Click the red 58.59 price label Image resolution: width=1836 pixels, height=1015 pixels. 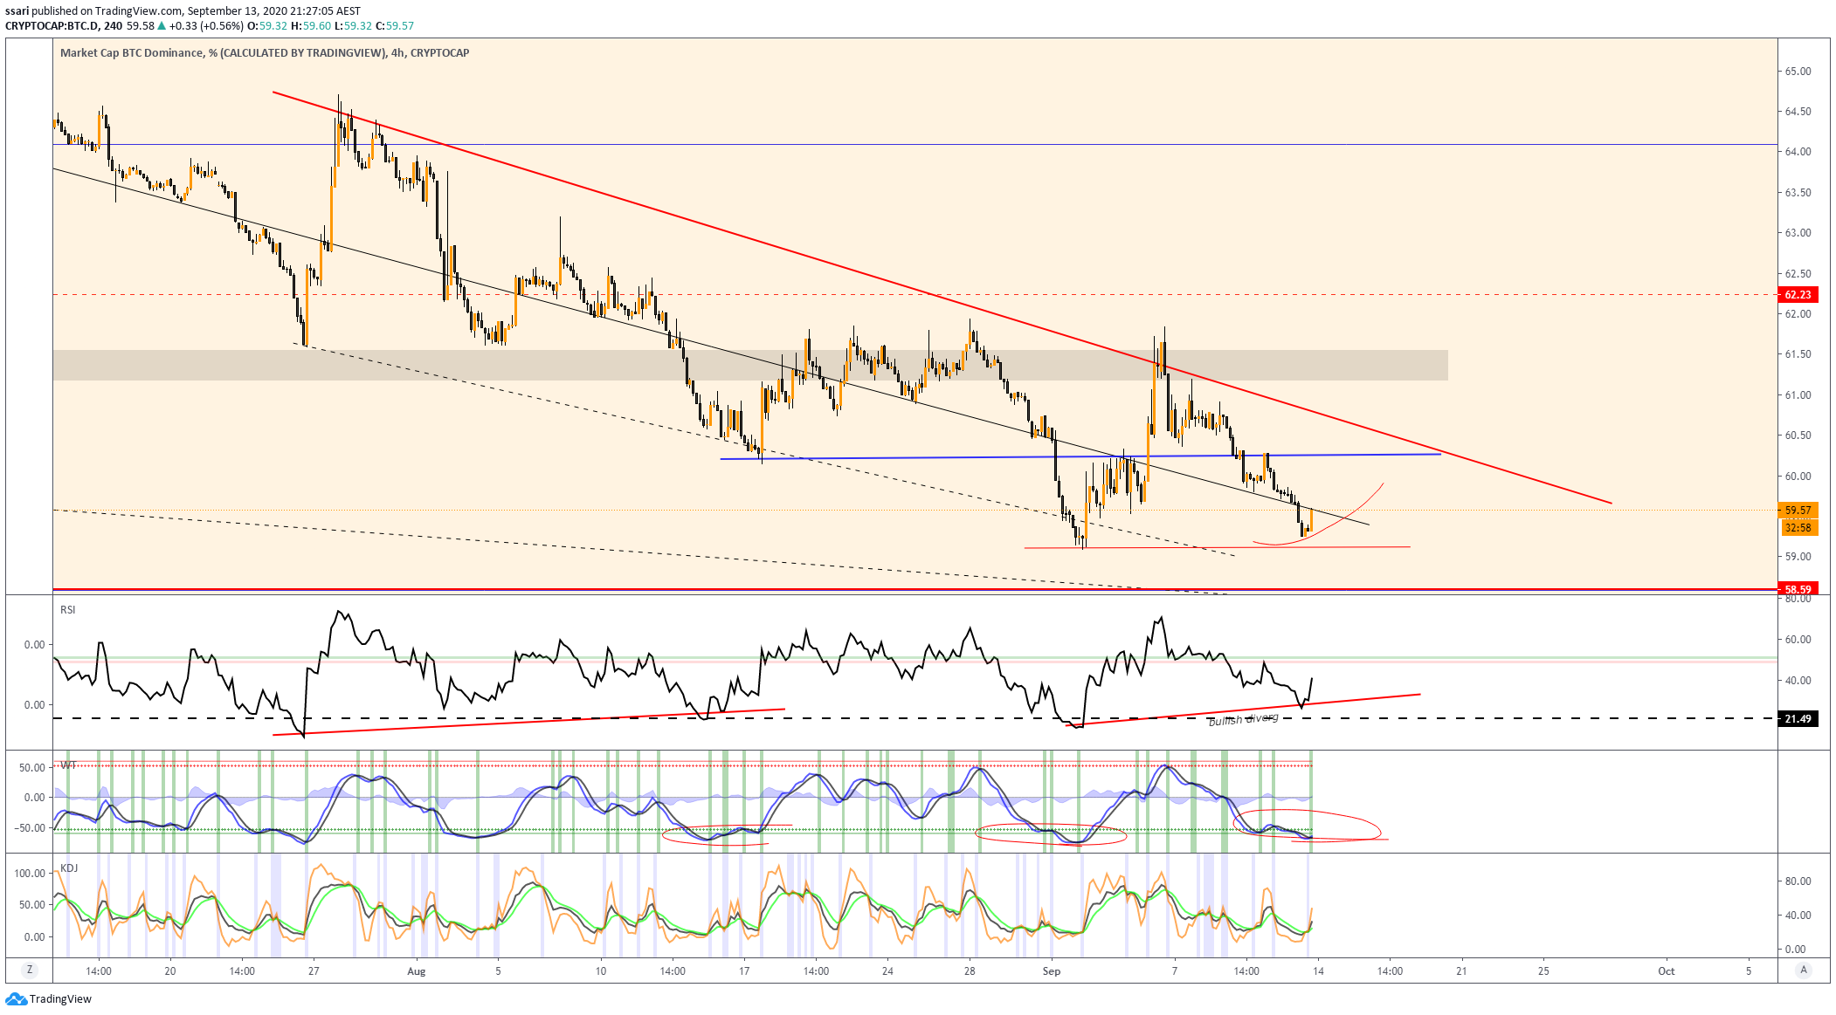(x=1798, y=589)
